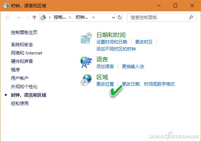
Task: Open the Language globe icon
Action: point(86,63)
